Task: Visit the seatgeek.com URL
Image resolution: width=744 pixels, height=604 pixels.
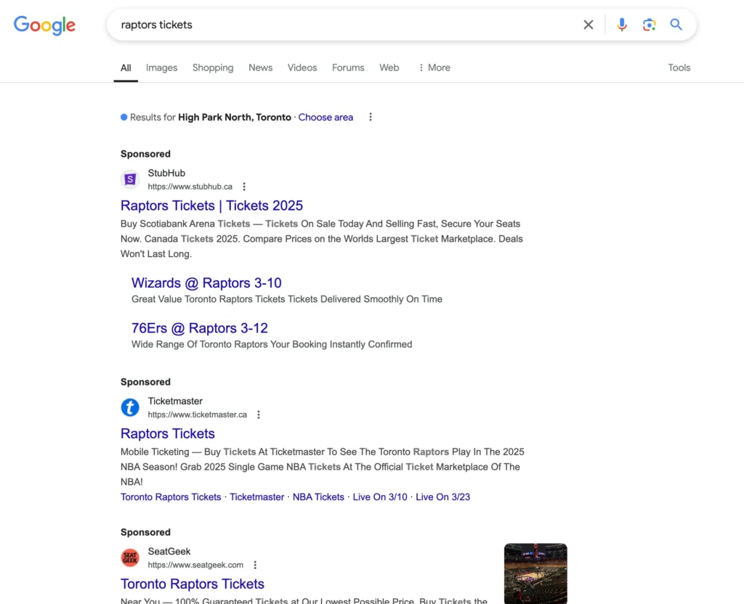Action: coord(195,565)
